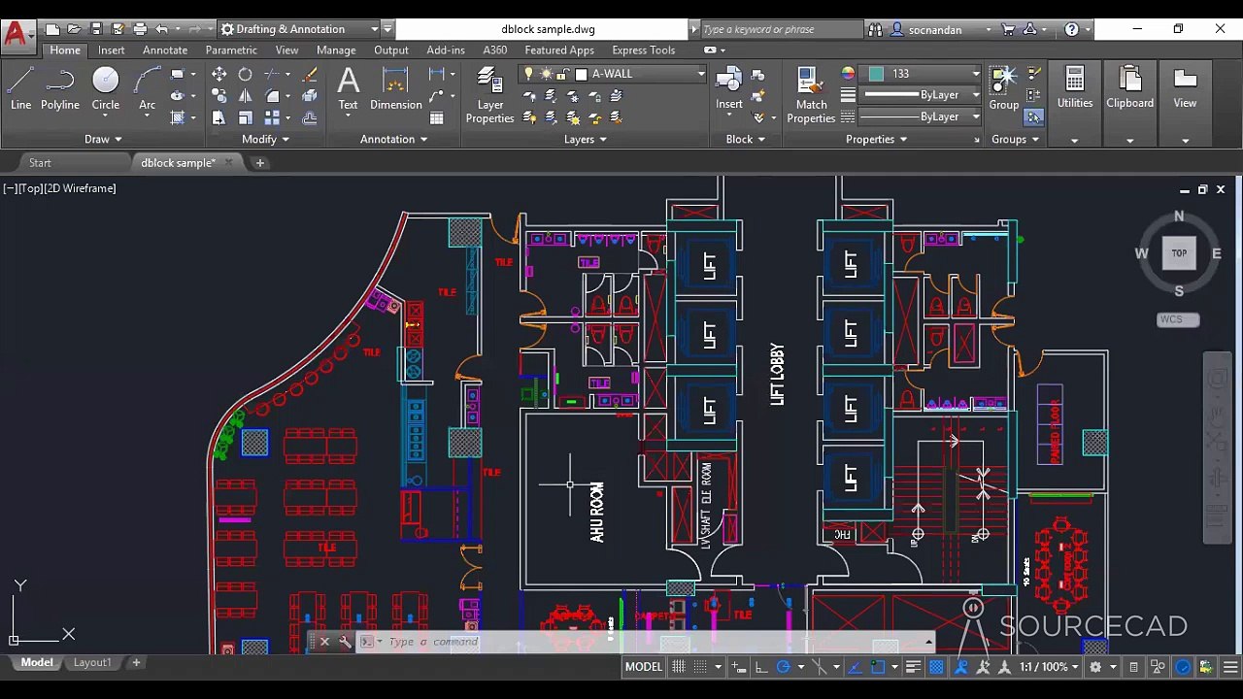Activate the Rotate tool in Modify panel

pos(246,75)
